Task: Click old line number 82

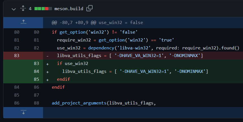Action: click(17, 48)
